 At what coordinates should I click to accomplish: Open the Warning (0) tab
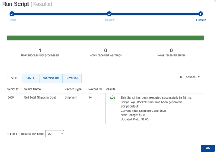[51, 78]
